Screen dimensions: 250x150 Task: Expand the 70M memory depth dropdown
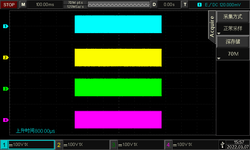point(233,54)
